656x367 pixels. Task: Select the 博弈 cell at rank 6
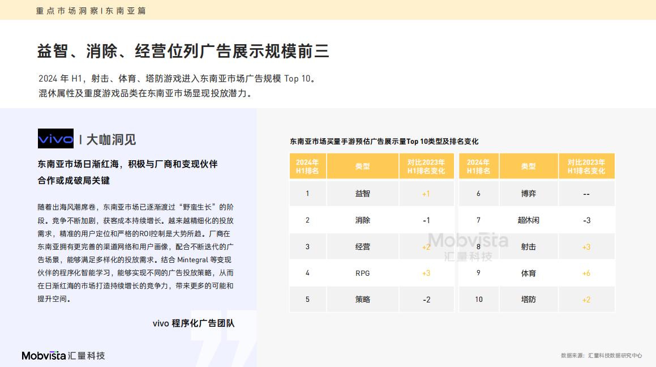pyautogui.click(x=528, y=193)
